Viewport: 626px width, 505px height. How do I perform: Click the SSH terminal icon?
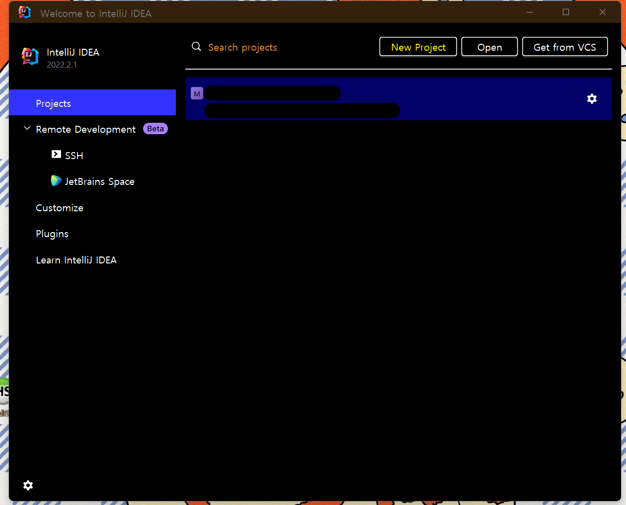point(56,155)
